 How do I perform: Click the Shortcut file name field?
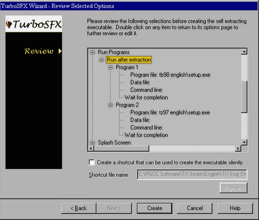tap(192, 174)
